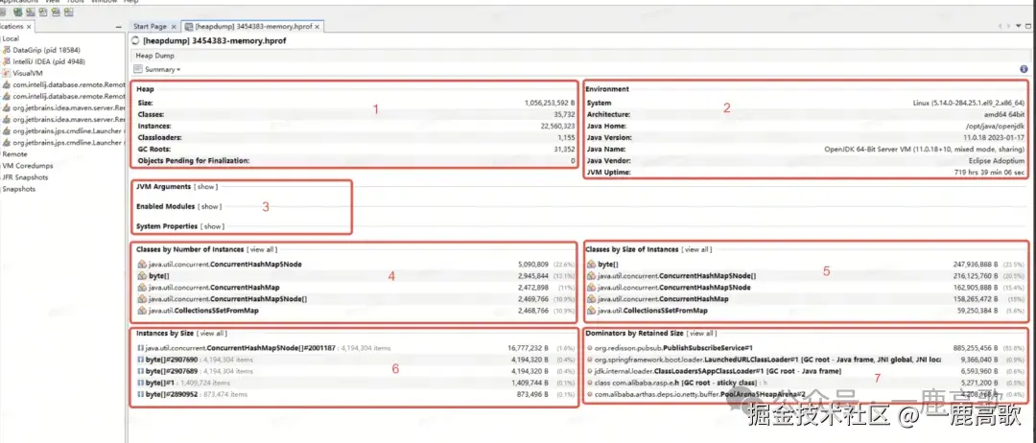The image size is (1036, 443).
Task: Click class icon beside byte[] in Classes by Size of Instances
Action: click(591, 264)
